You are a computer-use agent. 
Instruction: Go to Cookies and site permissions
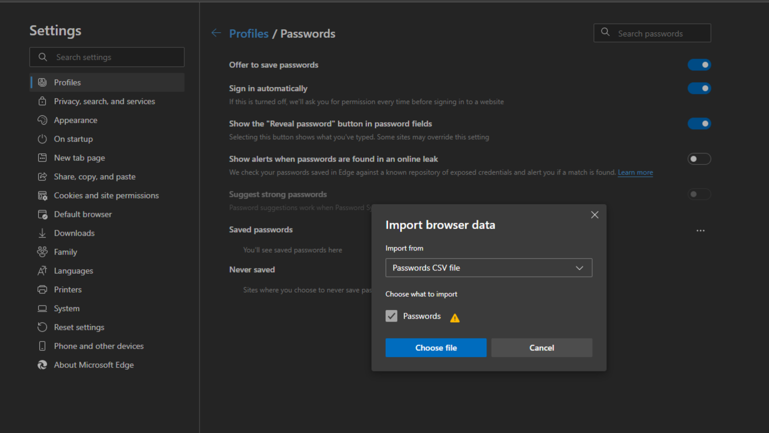pyautogui.click(x=107, y=196)
